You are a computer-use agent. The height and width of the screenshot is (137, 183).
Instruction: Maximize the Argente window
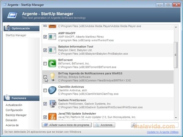click(168, 5)
